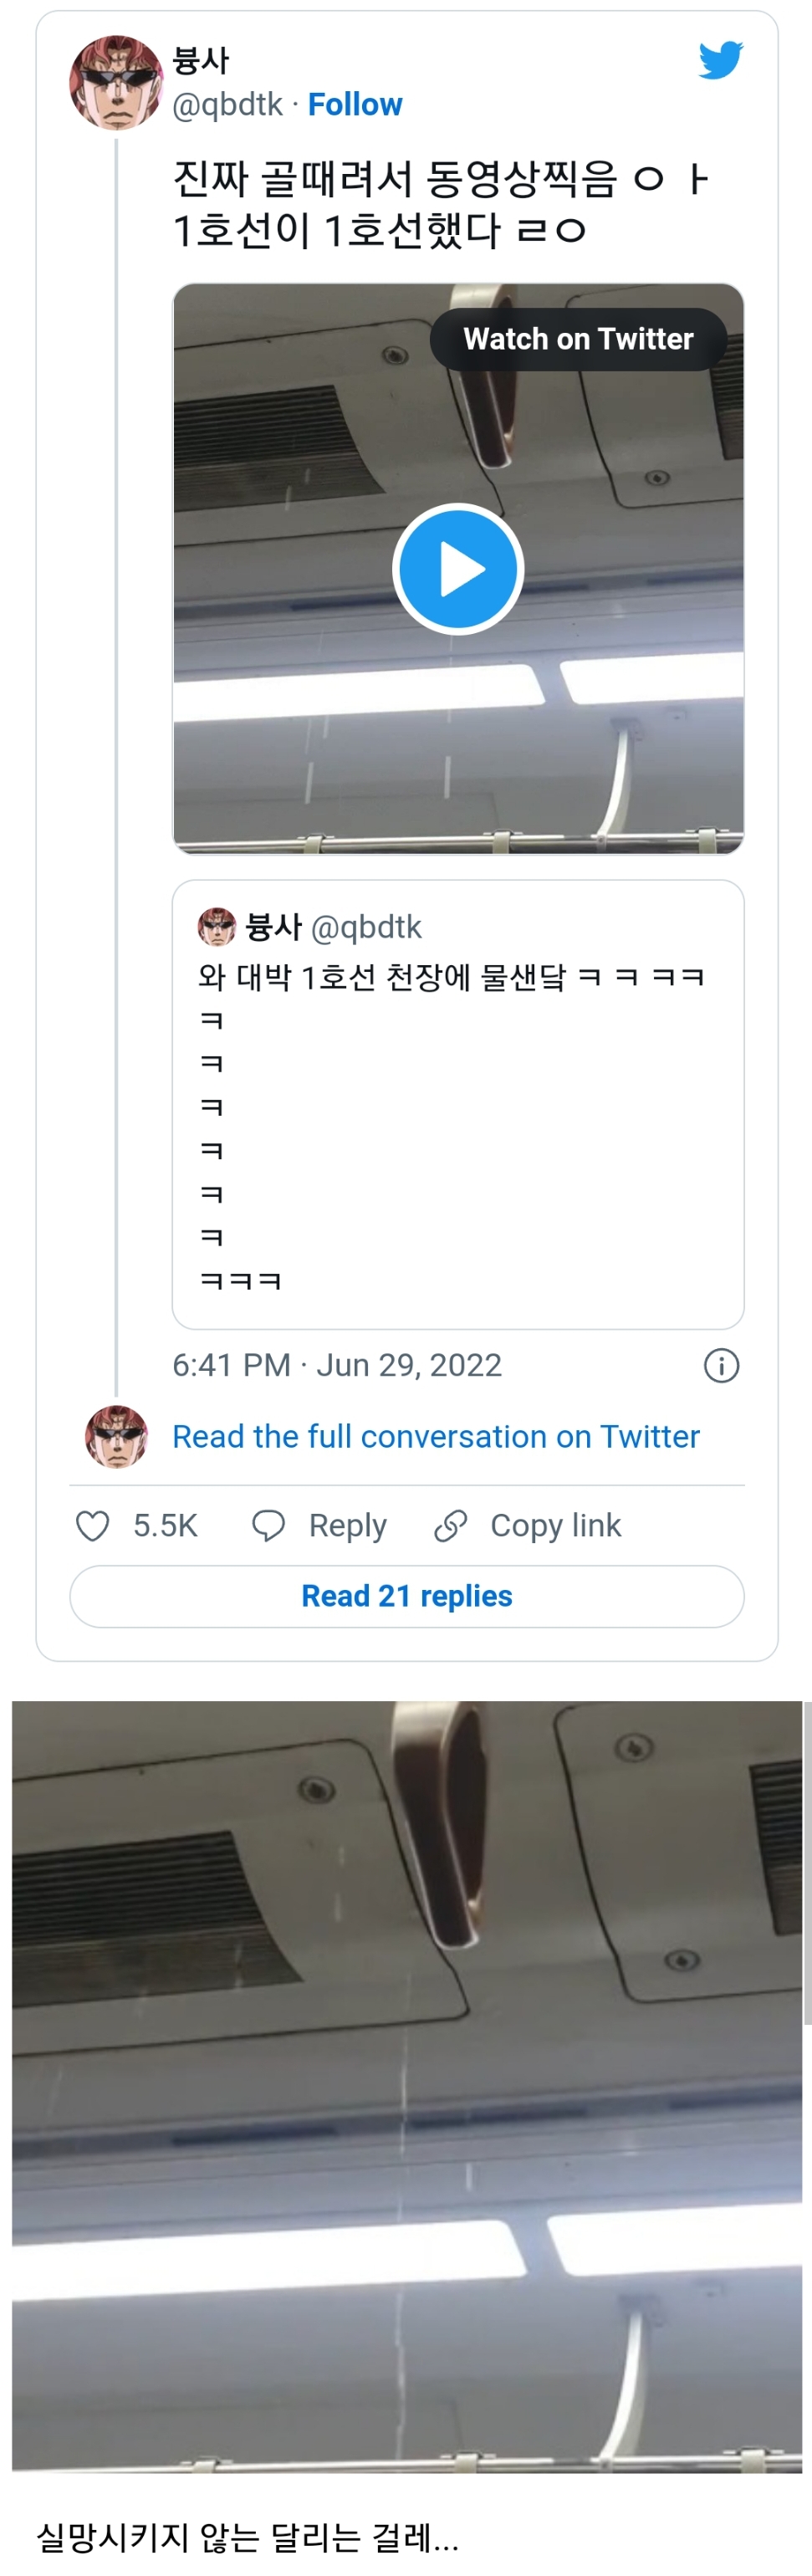Click the avatar beside Read the full conversation
This screenshot has width=812, height=2576.
[116, 1437]
